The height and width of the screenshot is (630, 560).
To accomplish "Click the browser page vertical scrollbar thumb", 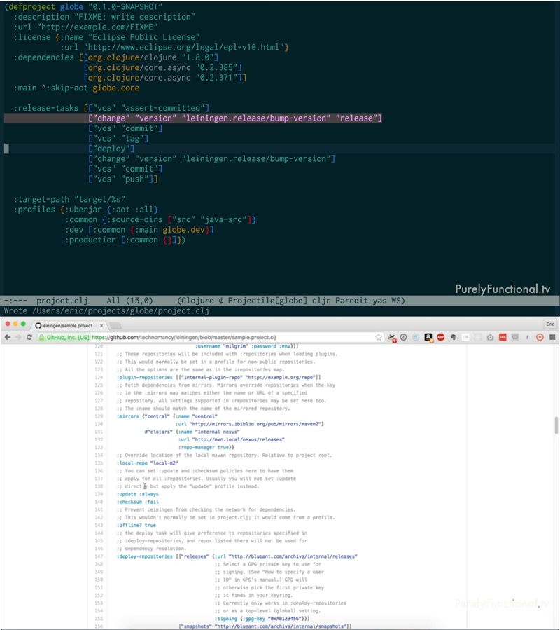I will [x=556, y=425].
